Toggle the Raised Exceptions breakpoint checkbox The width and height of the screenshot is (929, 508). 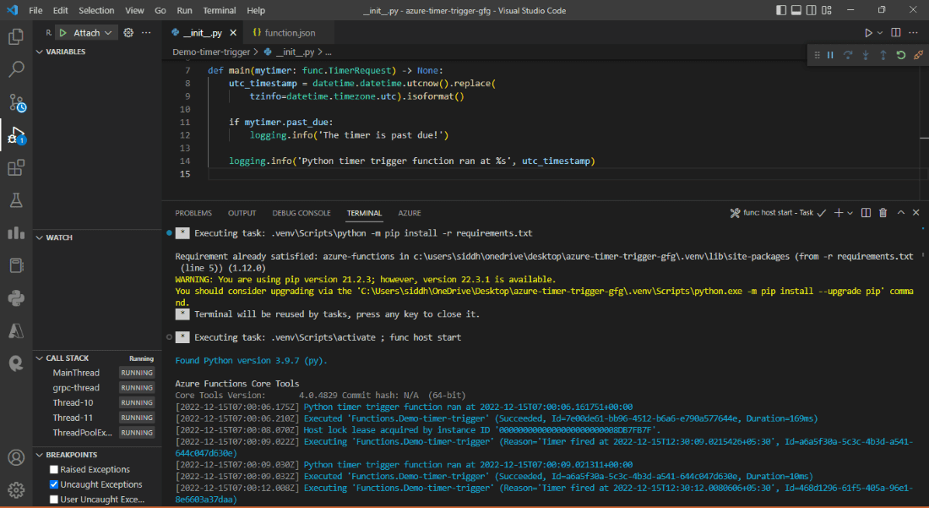(x=54, y=469)
